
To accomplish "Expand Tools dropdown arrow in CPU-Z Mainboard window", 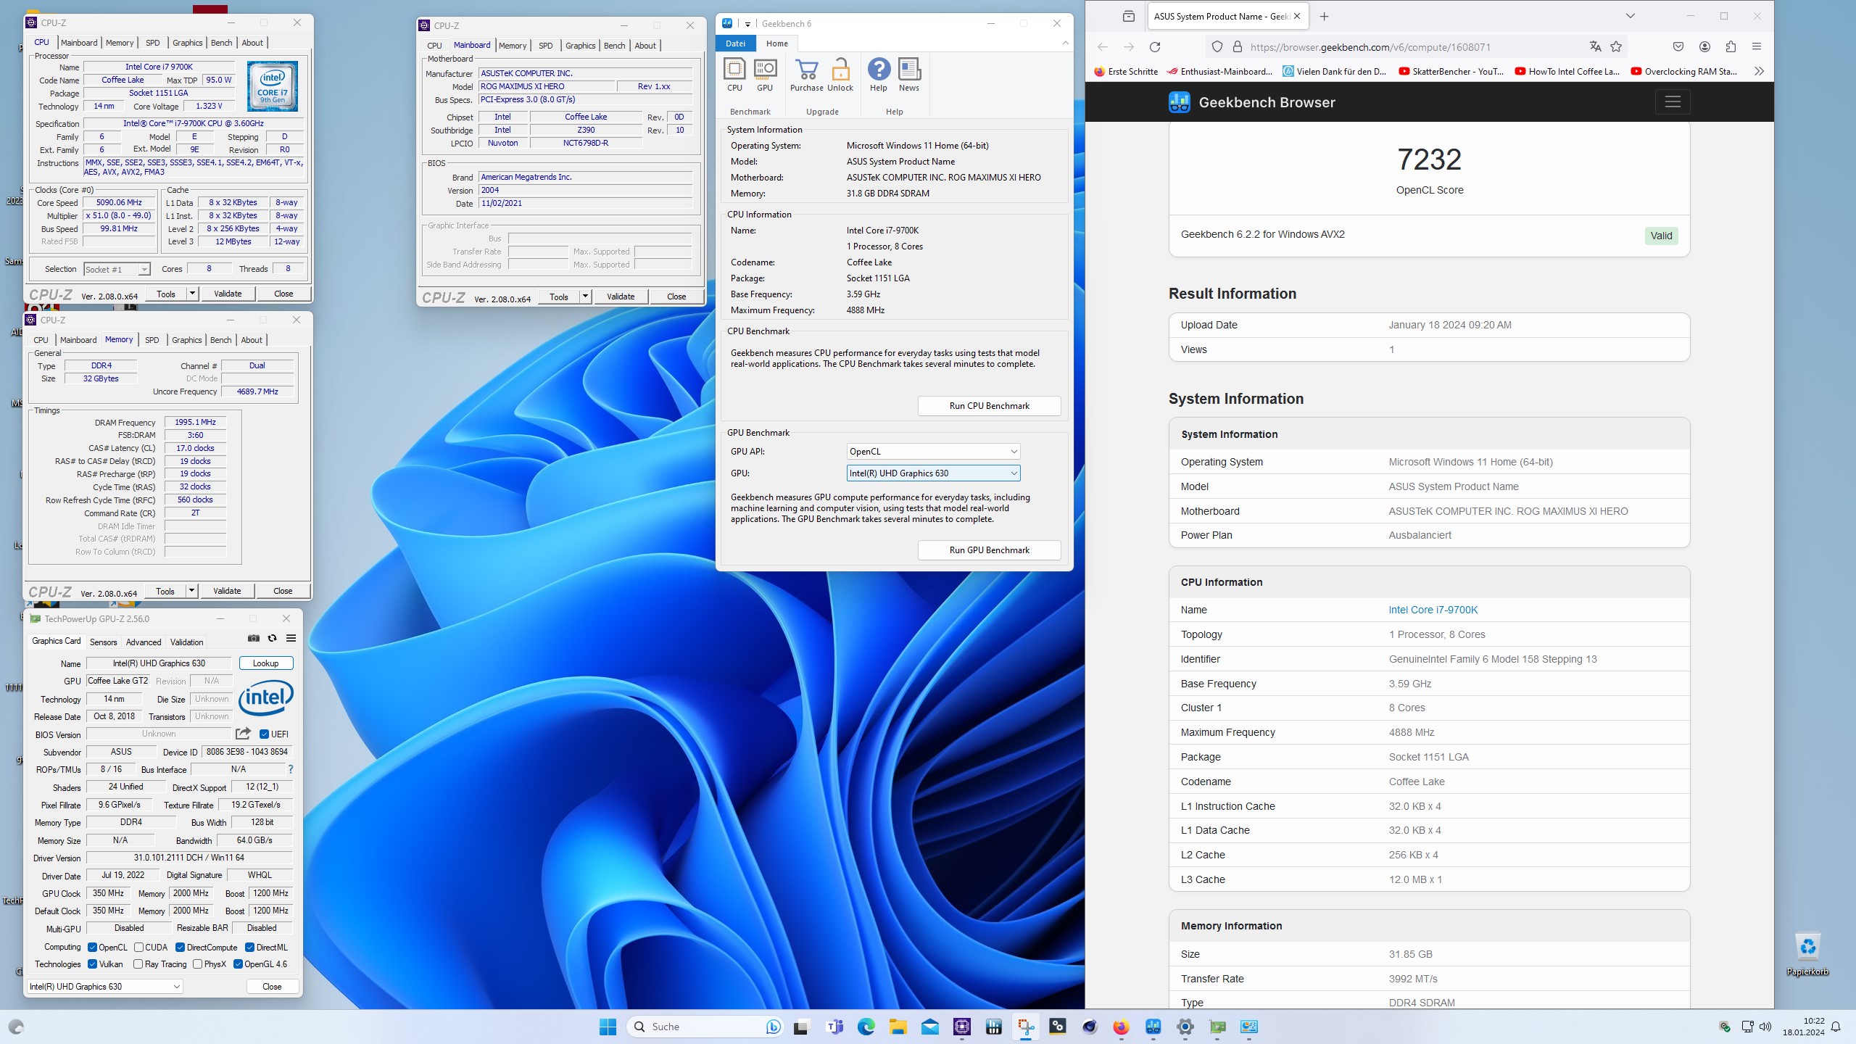I will [585, 297].
